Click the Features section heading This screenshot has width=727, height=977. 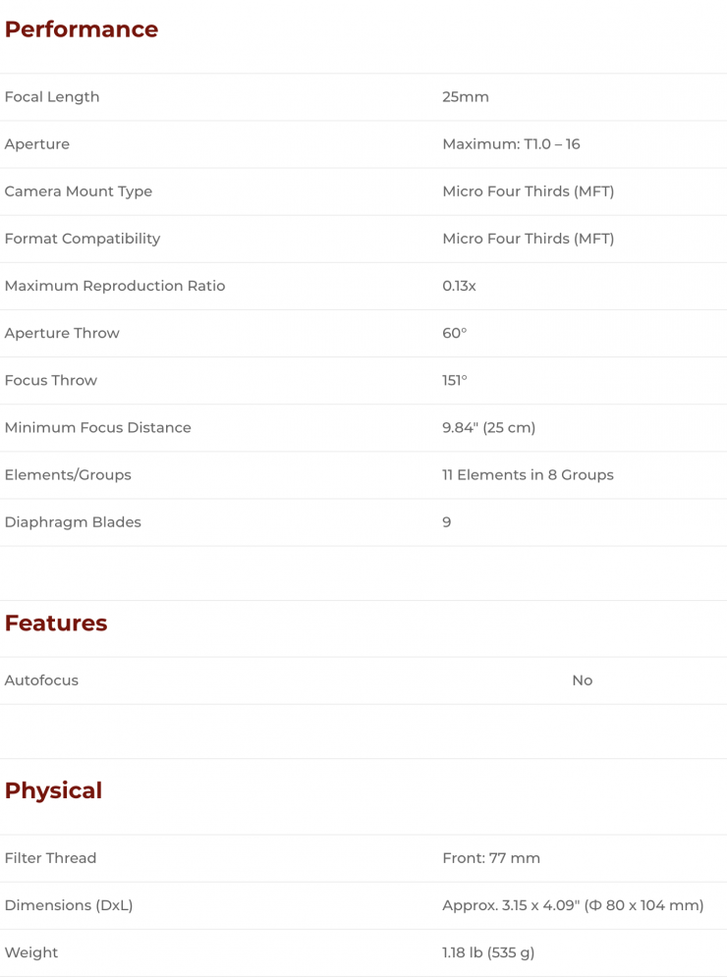(56, 624)
